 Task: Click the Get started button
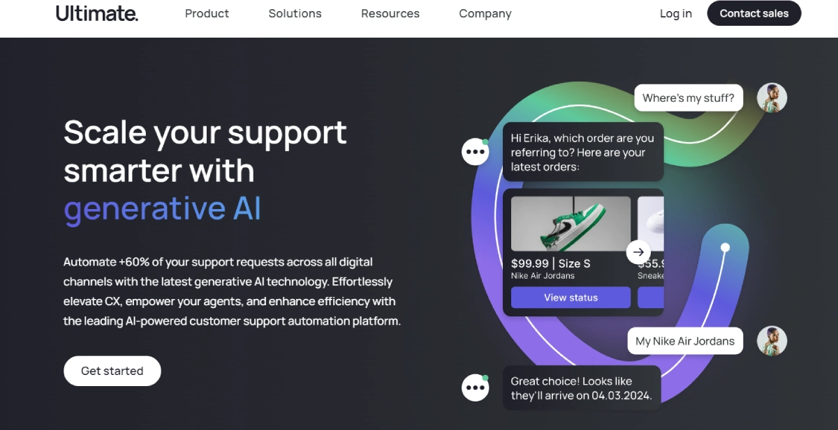[x=112, y=371]
